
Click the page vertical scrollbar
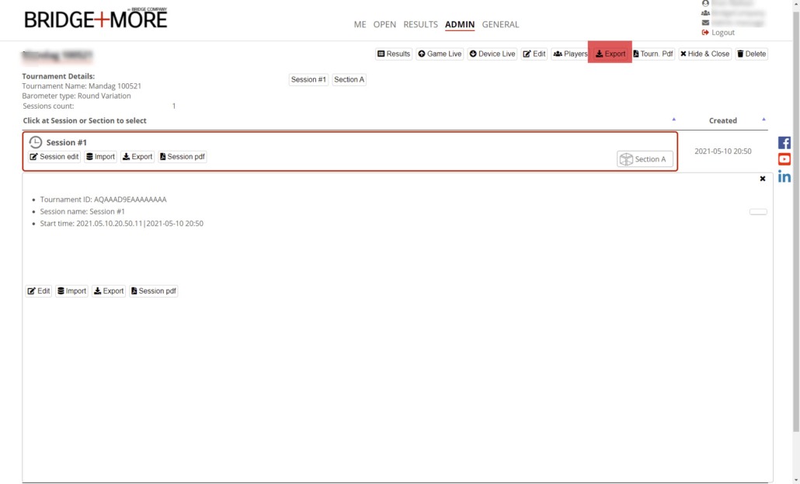tap(795, 233)
